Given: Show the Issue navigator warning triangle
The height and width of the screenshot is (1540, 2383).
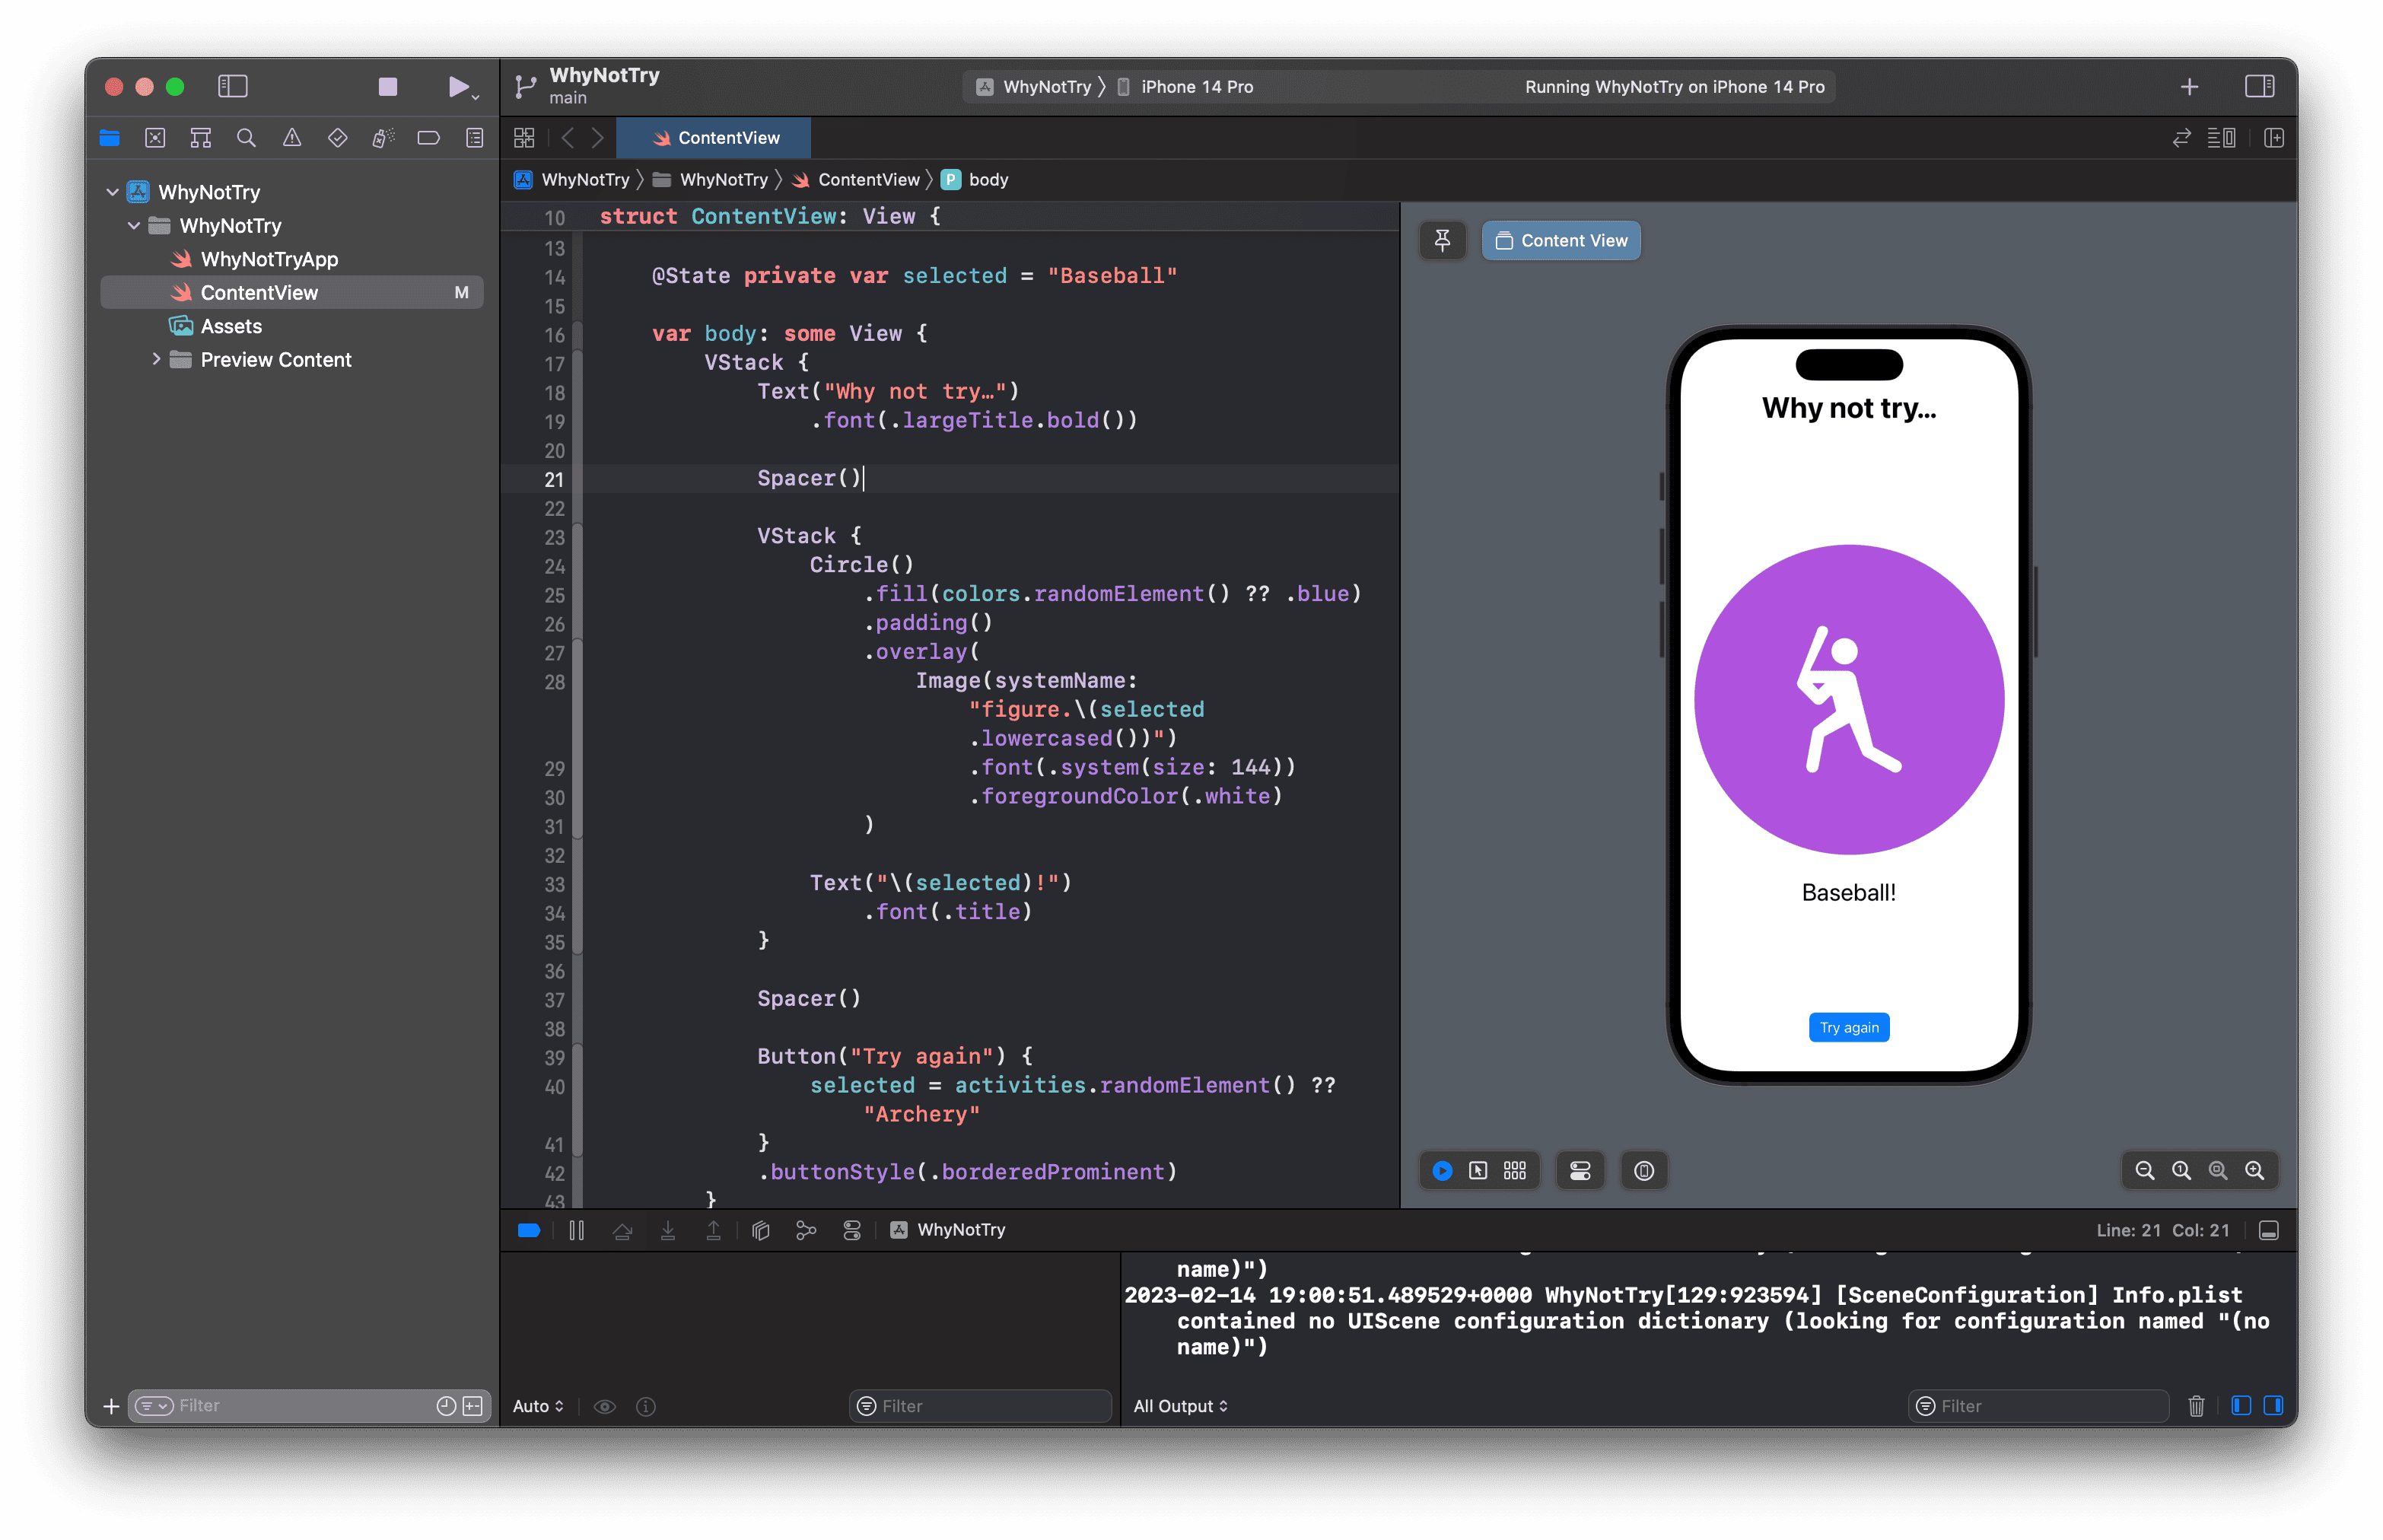Looking at the screenshot, I should coord(292,138).
